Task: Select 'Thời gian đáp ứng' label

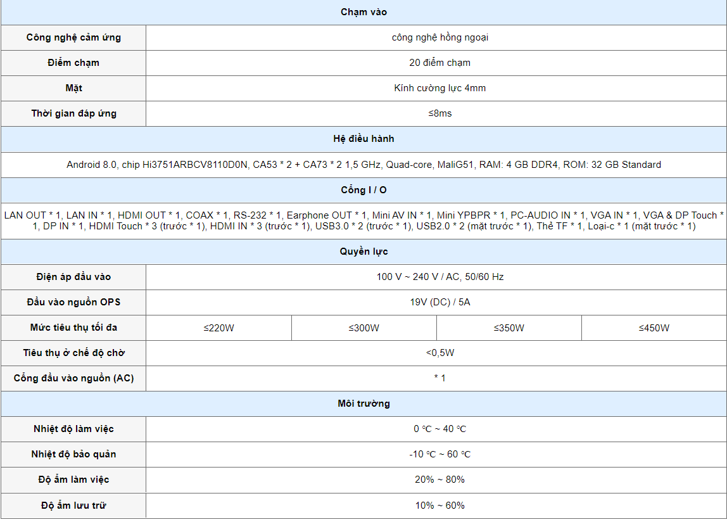Action: (73, 113)
